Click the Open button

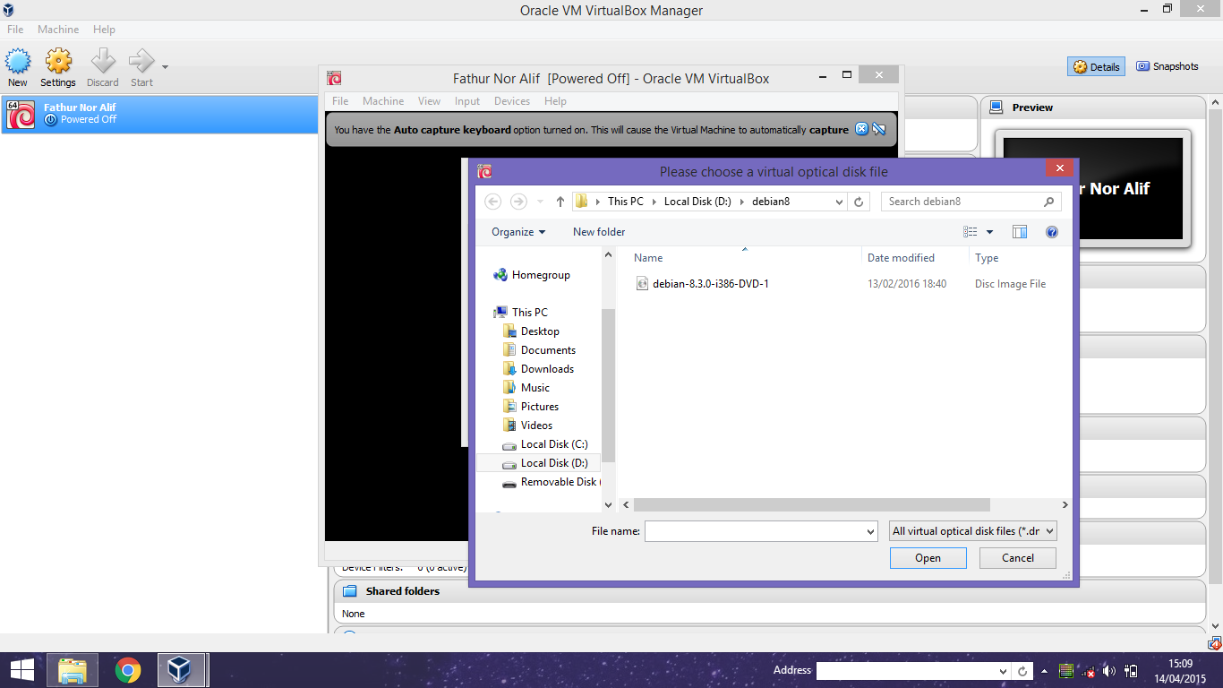pos(928,558)
